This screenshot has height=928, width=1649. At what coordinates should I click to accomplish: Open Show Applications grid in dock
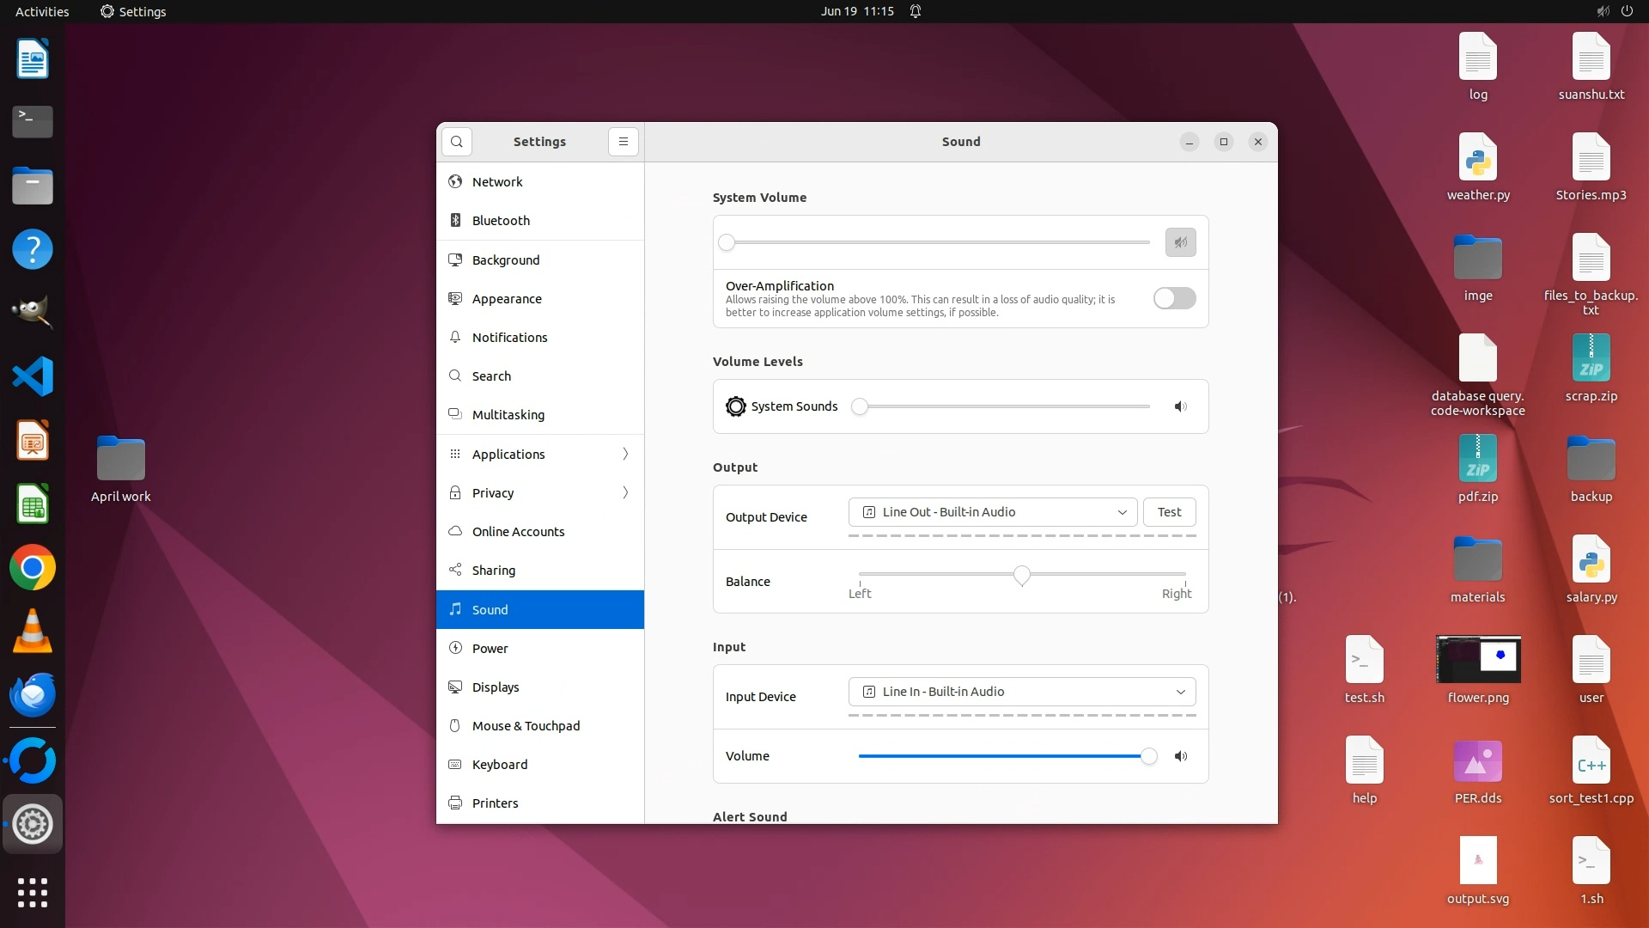[33, 893]
